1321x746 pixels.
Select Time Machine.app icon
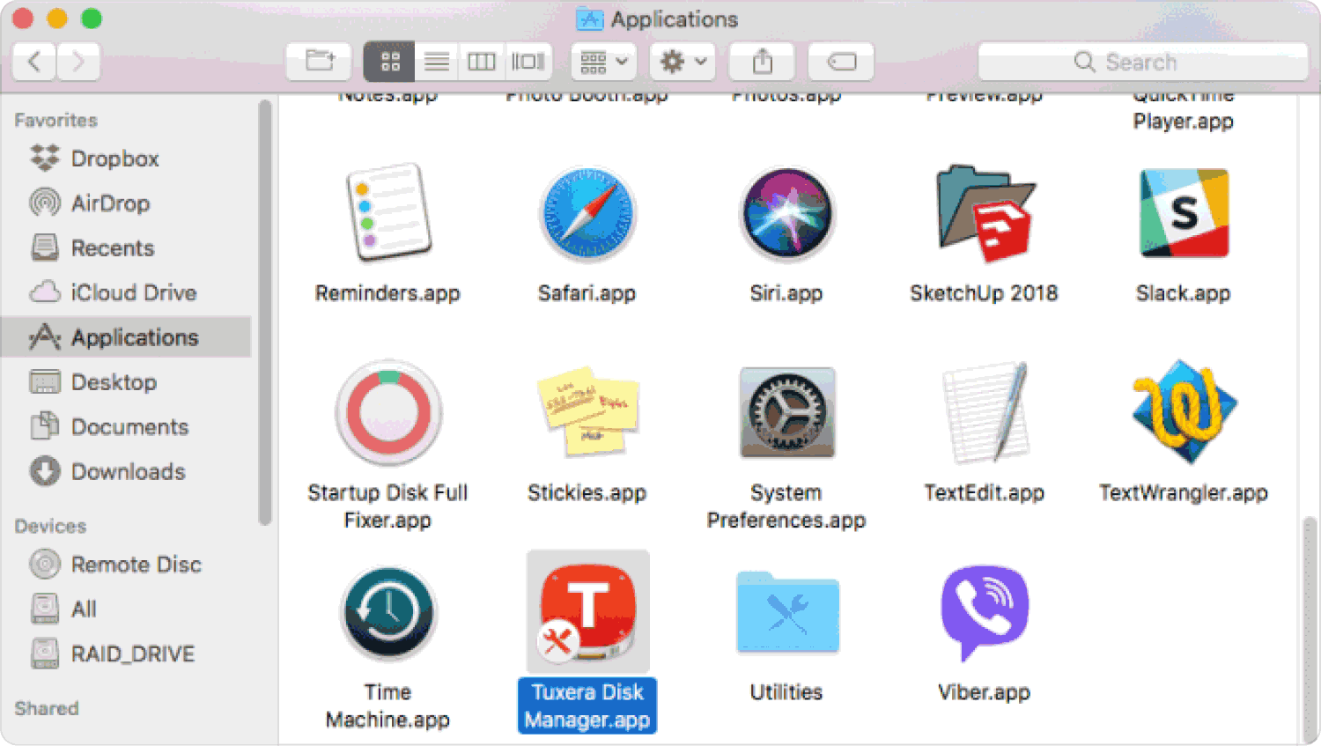(x=387, y=613)
